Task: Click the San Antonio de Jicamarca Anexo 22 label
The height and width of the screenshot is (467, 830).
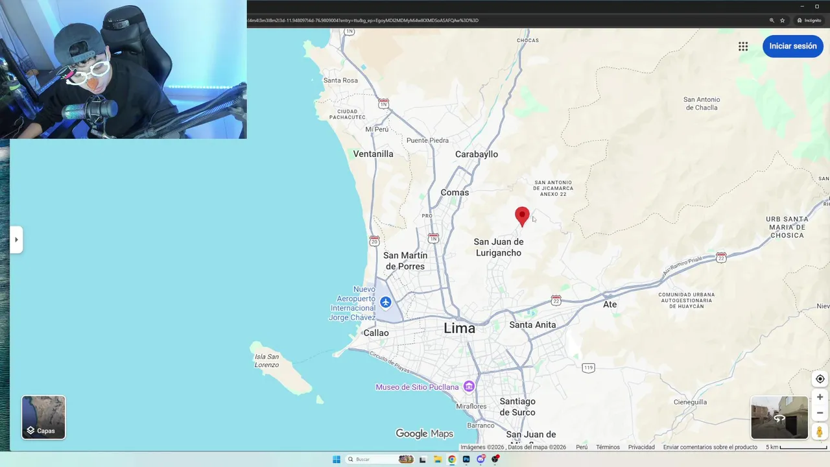Action: tap(553, 188)
